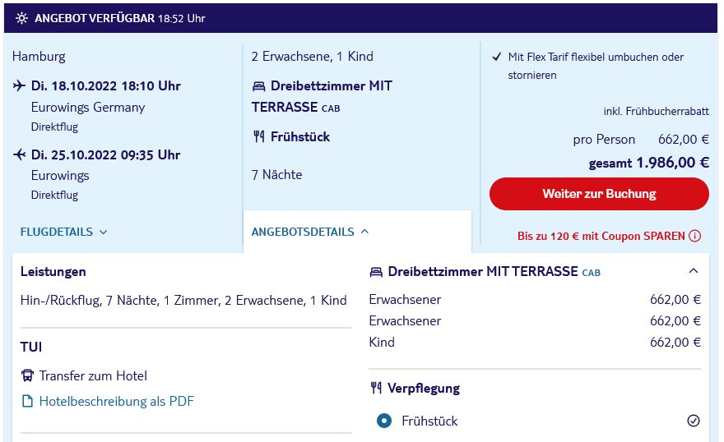Click the Flex Tarif checkmark

(496, 58)
